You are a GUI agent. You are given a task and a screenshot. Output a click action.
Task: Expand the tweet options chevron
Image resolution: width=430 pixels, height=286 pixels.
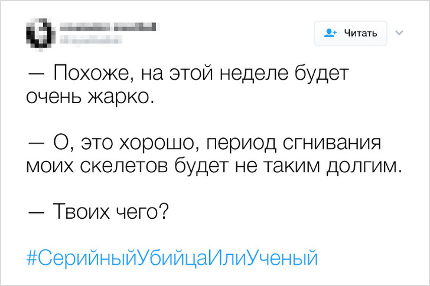click(x=398, y=32)
